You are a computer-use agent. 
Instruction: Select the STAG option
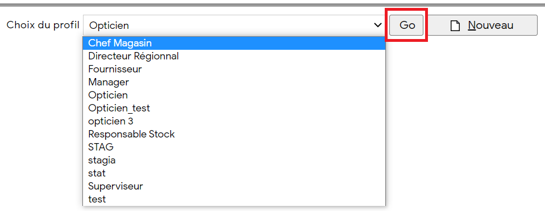pos(234,147)
